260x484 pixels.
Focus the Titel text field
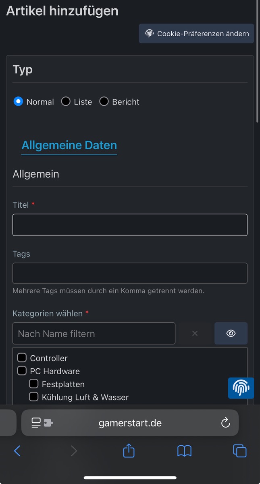coord(130,225)
